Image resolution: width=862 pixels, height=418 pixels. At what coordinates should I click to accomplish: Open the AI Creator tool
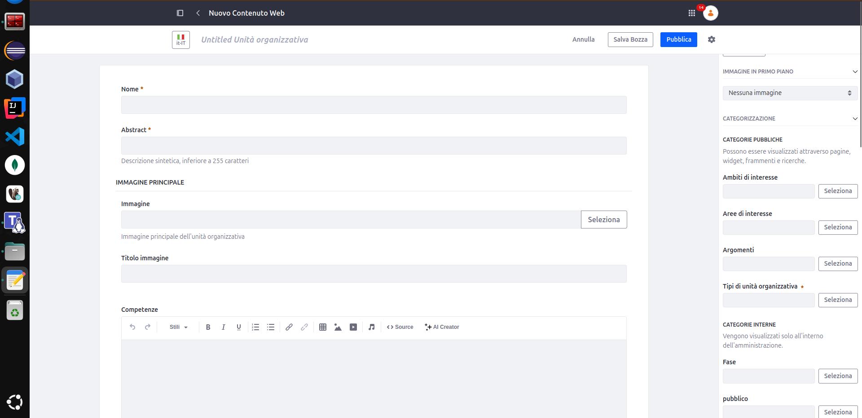442,327
